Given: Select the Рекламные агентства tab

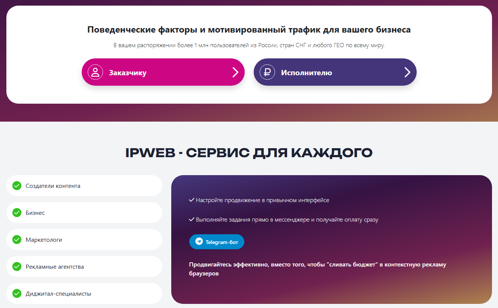Looking at the screenshot, I should [84, 266].
